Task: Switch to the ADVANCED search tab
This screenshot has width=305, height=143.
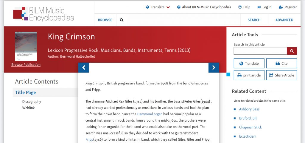Action: [x=284, y=20]
